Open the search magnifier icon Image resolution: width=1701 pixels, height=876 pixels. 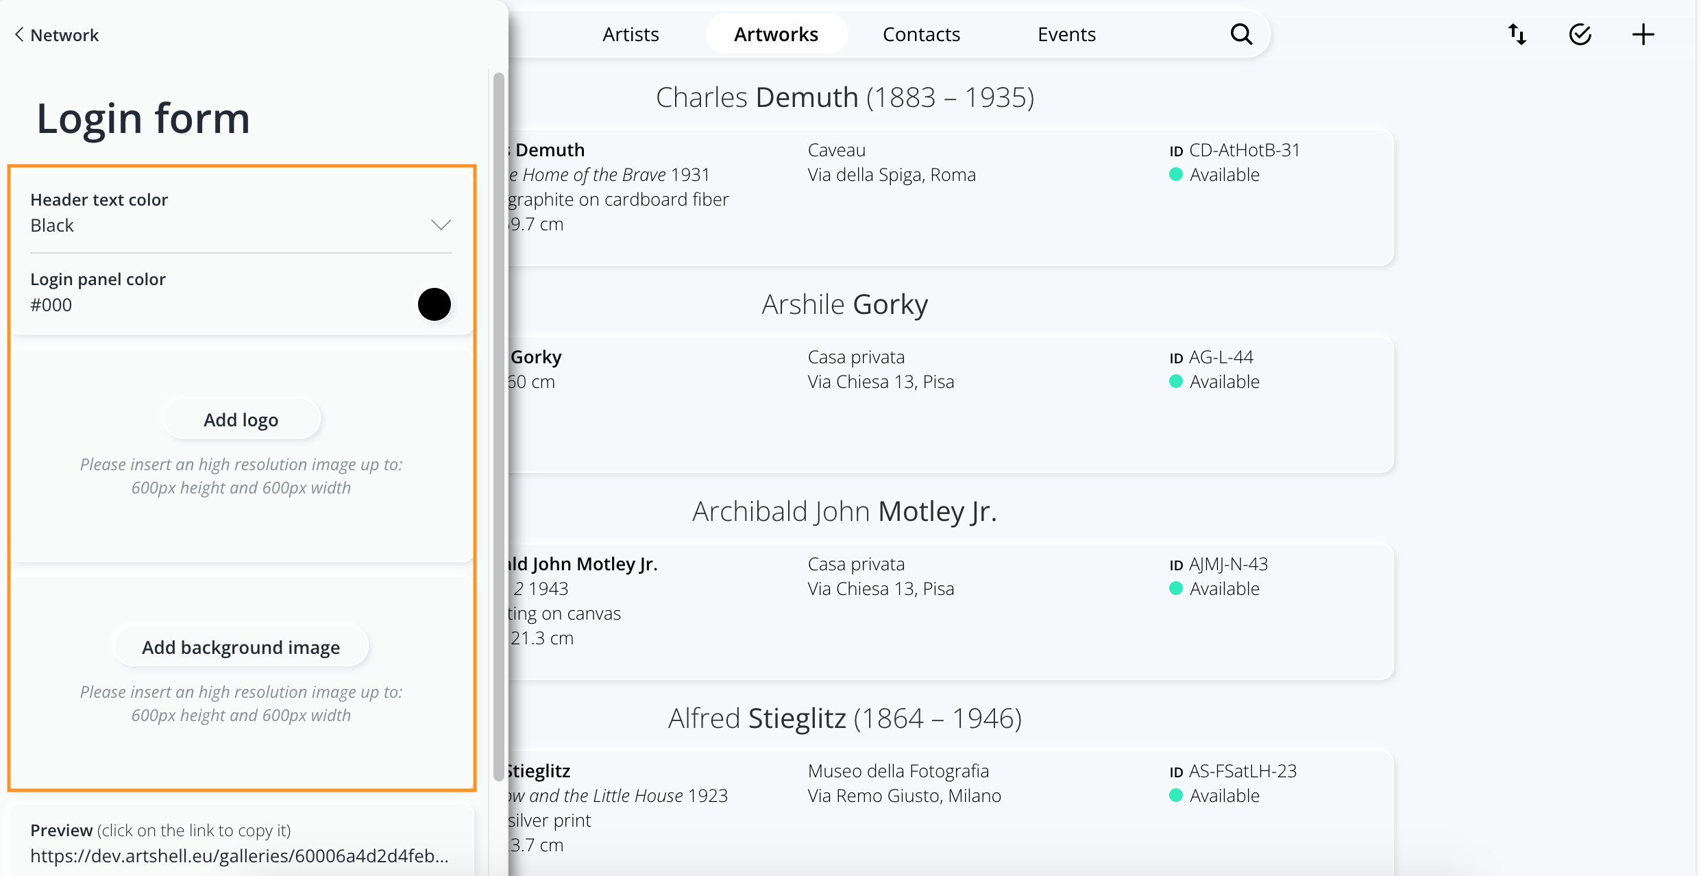(1241, 34)
